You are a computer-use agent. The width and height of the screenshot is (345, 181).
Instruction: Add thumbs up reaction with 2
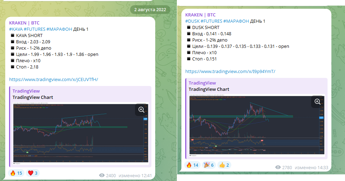point(224,165)
